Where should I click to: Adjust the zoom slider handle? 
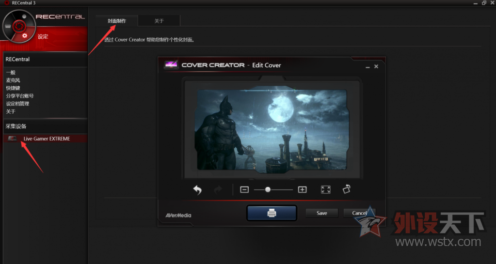[268, 190]
